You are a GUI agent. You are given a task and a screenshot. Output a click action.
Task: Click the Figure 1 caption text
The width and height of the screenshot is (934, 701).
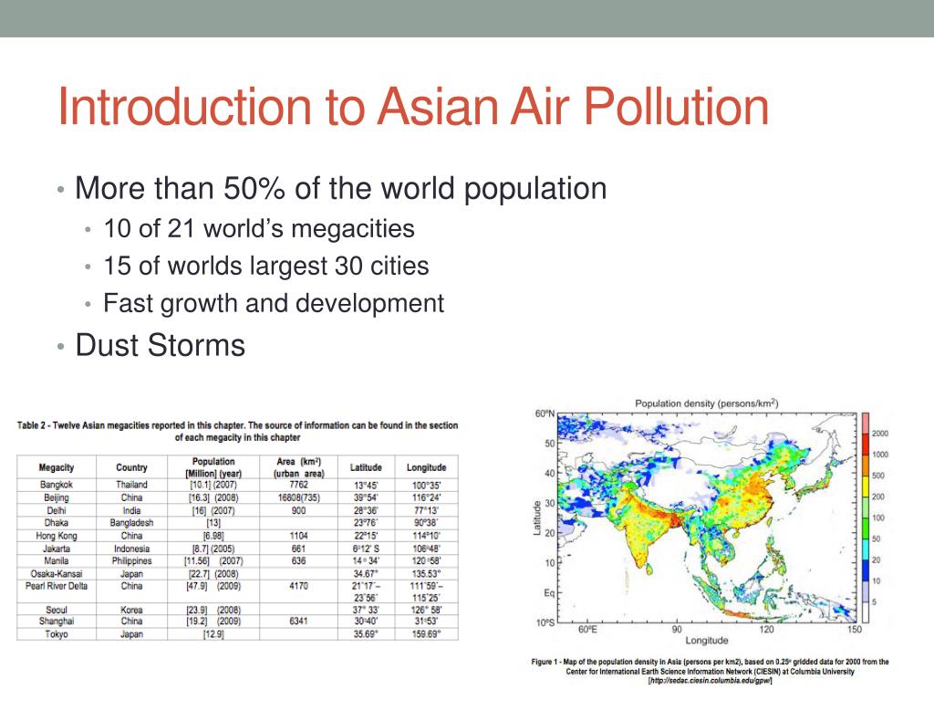(710, 671)
